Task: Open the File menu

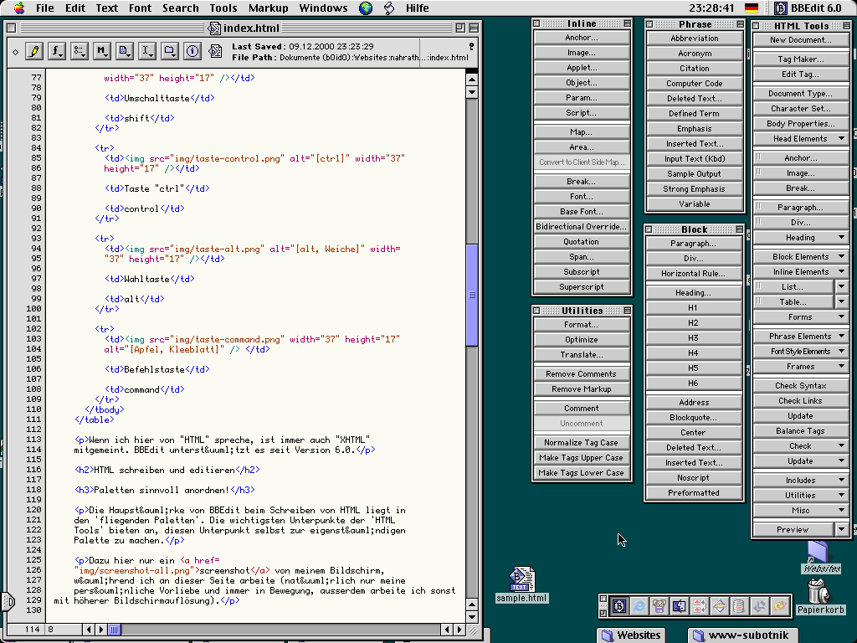Action: (45, 8)
